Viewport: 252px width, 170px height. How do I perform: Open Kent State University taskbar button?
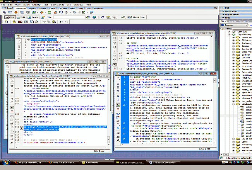point(62,162)
